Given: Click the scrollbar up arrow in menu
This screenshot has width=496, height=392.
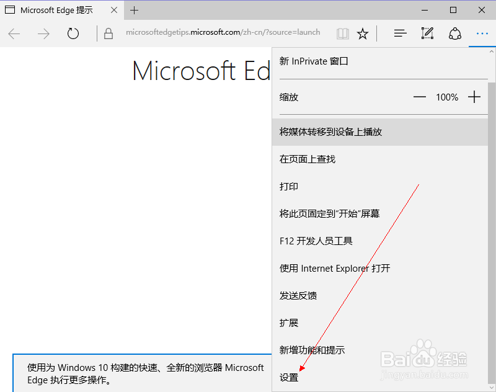Looking at the screenshot, I should (x=492, y=51).
